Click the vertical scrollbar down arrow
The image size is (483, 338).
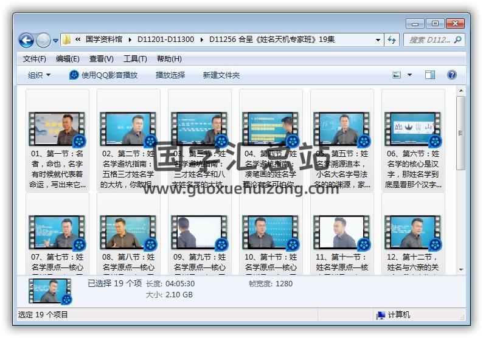coord(461,268)
